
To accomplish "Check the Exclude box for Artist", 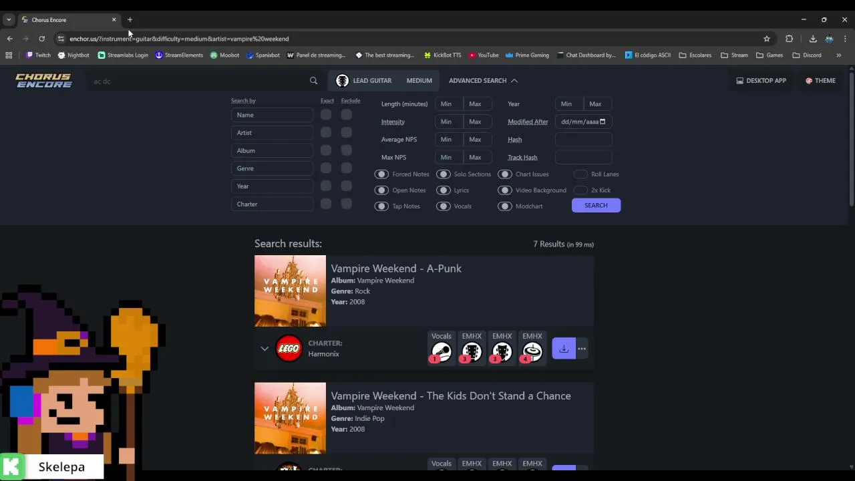I will click(347, 132).
